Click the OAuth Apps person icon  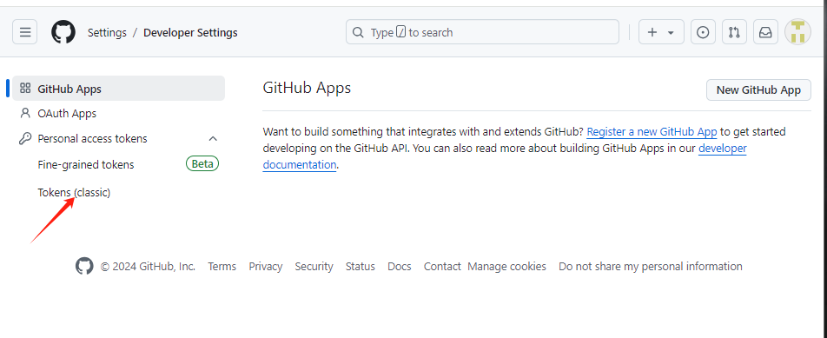[25, 113]
